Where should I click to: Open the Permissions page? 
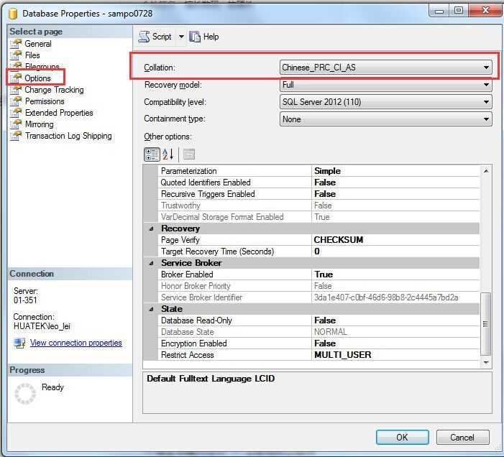tap(45, 101)
